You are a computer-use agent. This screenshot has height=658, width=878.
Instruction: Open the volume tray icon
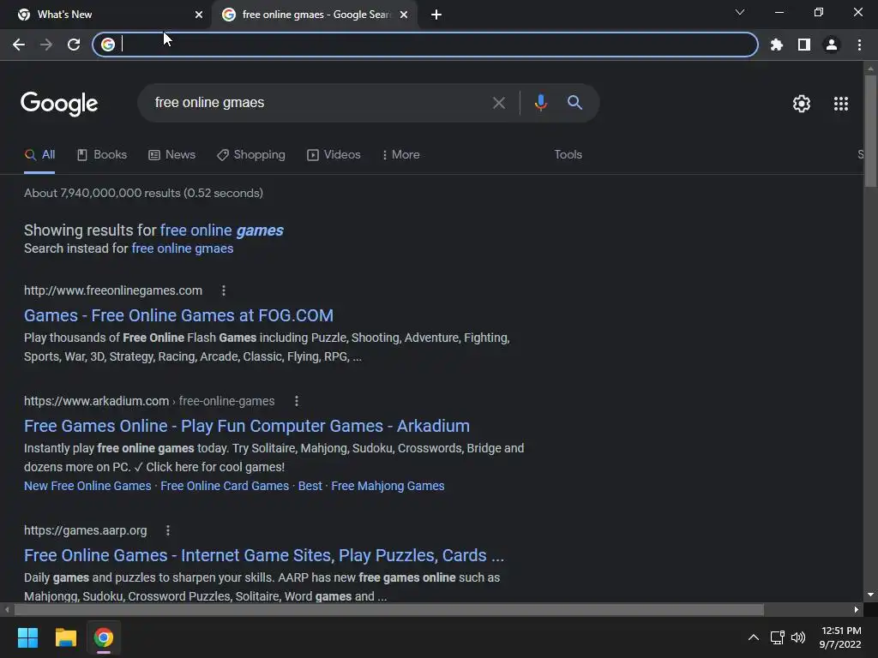(x=798, y=637)
